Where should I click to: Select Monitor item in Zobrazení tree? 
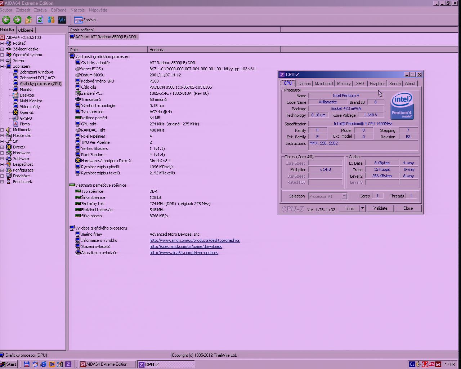[26, 89]
